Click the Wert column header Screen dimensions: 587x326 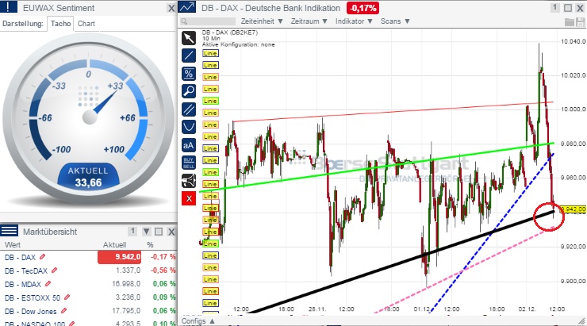tap(13, 245)
